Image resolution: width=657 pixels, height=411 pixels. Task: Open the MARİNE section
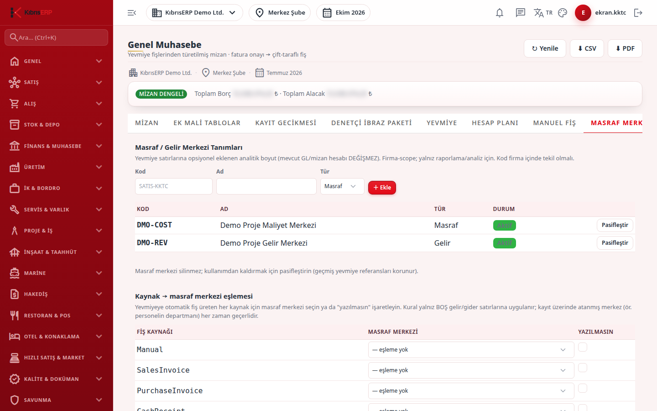[x=57, y=273]
